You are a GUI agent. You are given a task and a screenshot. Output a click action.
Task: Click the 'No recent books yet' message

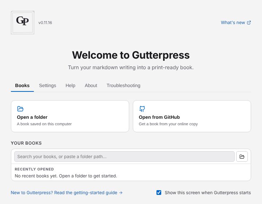click(66, 176)
